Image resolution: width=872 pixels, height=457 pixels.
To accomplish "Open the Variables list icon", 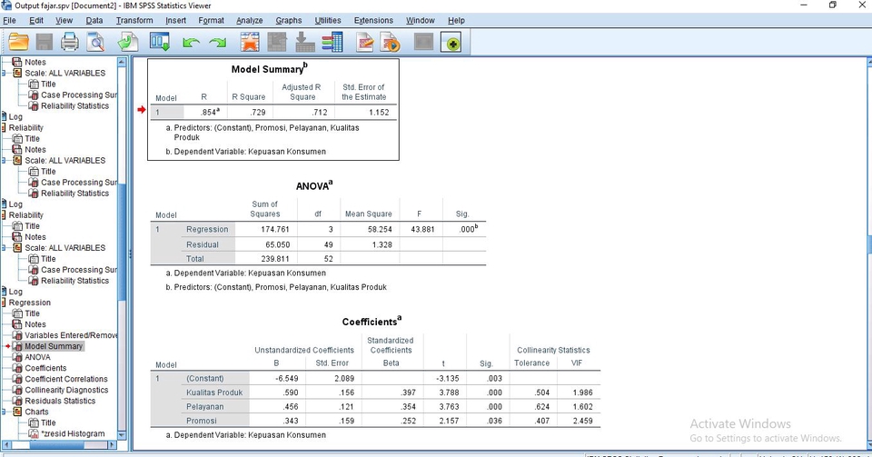I will 332,43.
